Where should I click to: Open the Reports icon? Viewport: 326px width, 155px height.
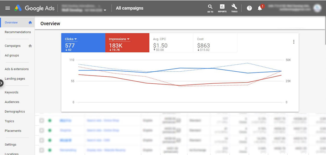(222, 8)
